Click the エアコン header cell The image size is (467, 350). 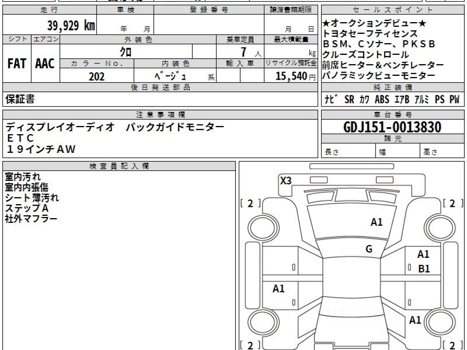(x=46, y=39)
